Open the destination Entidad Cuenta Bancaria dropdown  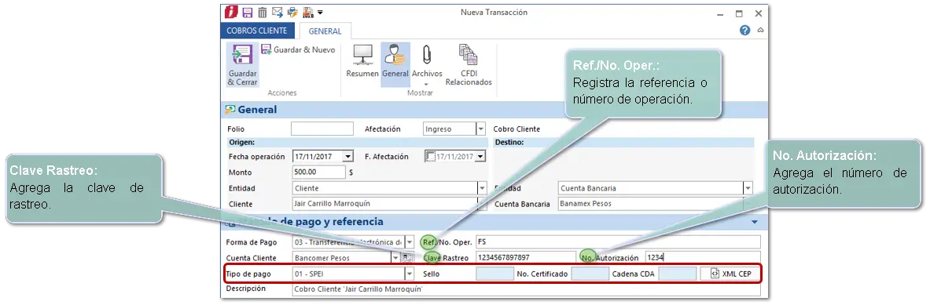coord(748,188)
